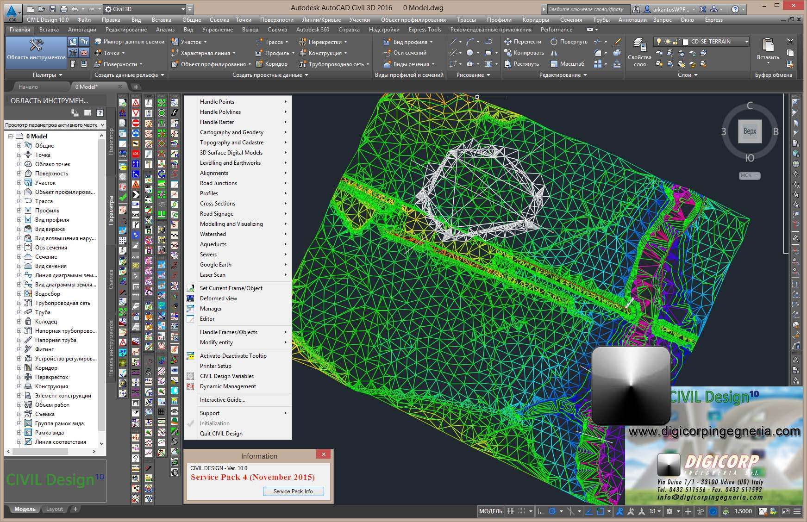Image resolution: width=807 pixels, height=522 pixels.
Task: Open the Civil 3D workspace dropdown
Action: point(183,9)
